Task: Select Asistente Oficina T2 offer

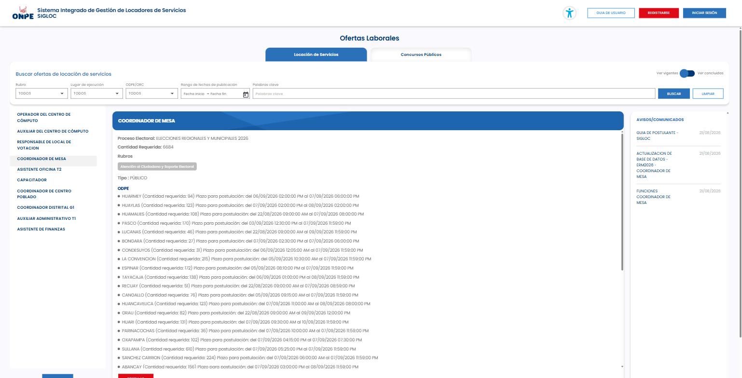Action: (x=39, y=170)
